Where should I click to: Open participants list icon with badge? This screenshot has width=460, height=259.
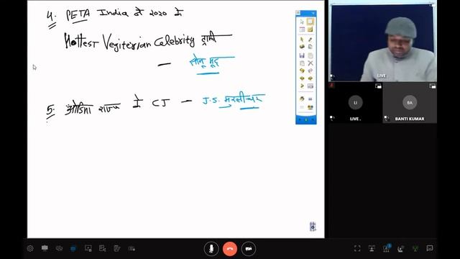387,248
